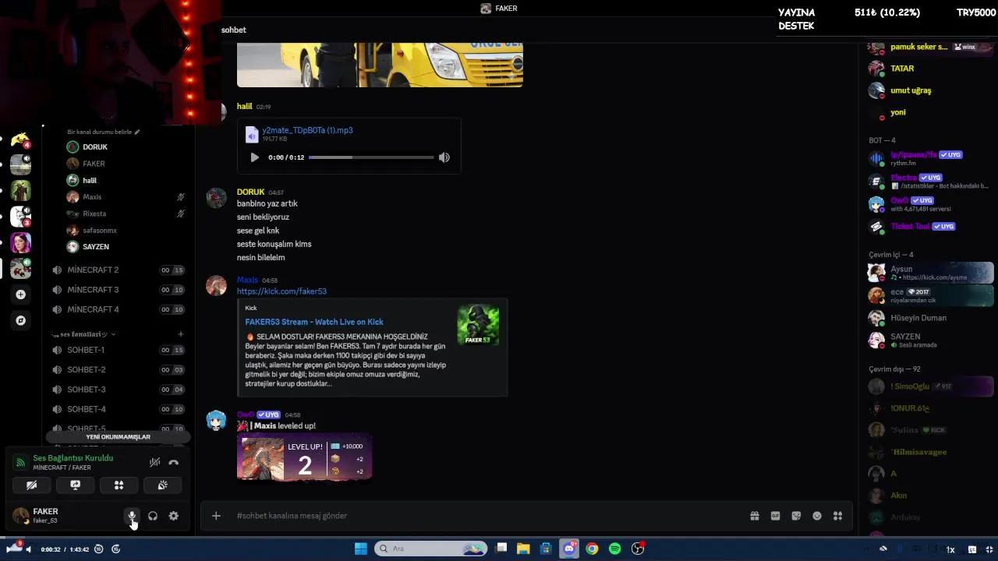
Task: Toggle headphone deafen in user panel
Action: (153, 516)
